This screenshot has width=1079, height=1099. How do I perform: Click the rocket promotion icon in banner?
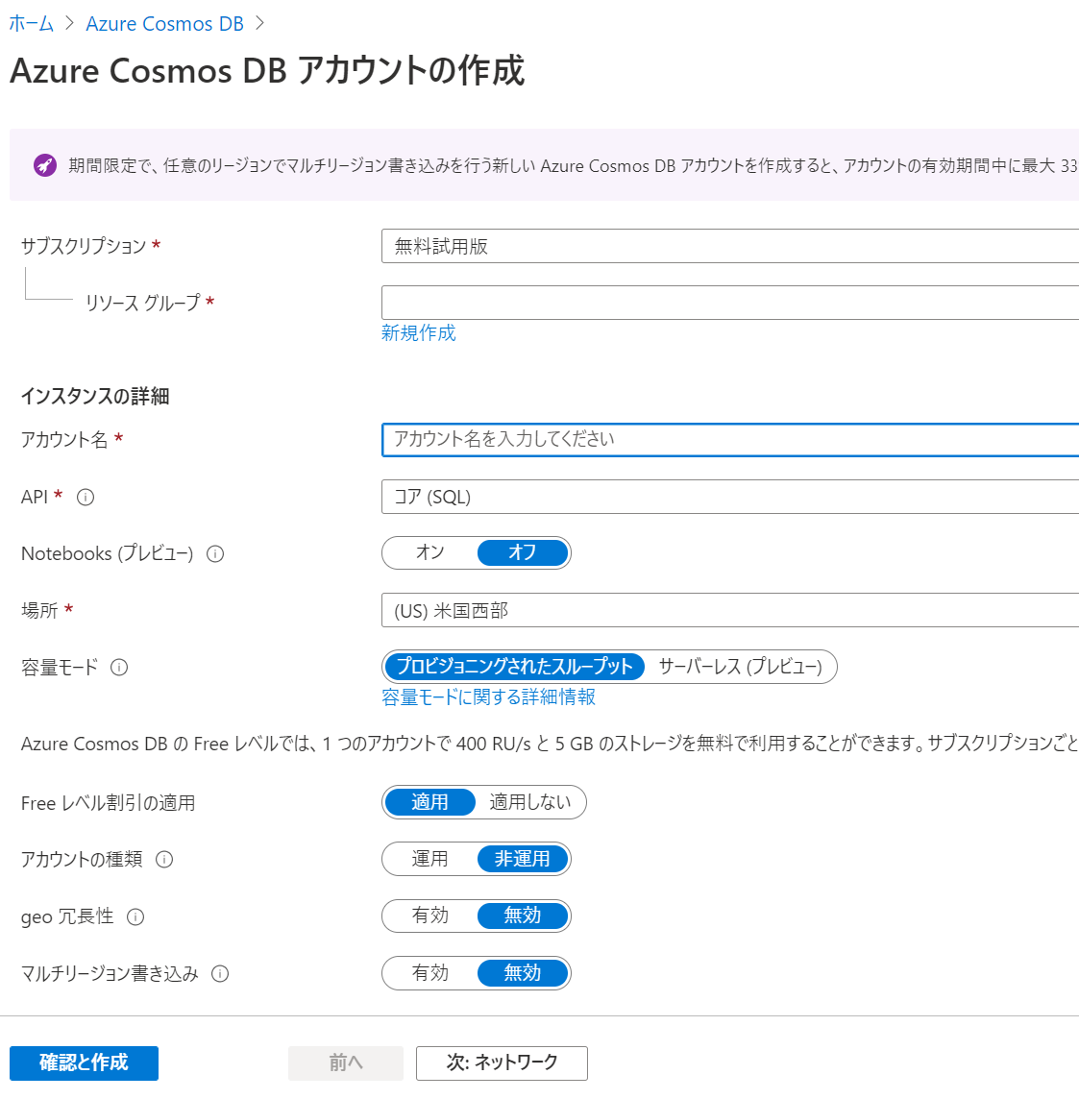pos(45,165)
